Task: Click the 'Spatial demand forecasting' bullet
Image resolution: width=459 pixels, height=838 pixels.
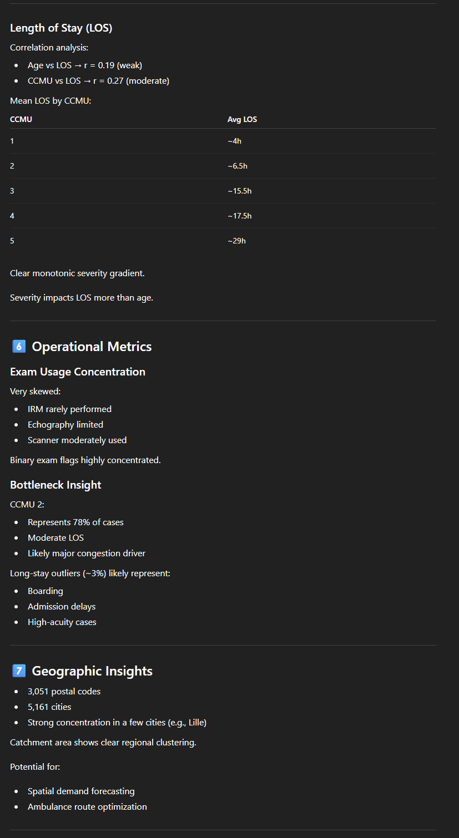Action: [x=81, y=791]
